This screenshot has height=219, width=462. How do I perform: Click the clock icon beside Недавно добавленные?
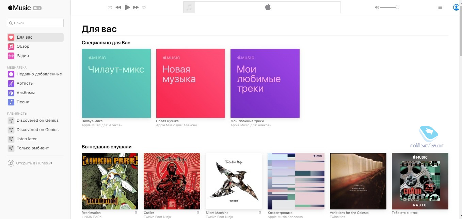pos(11,74)
